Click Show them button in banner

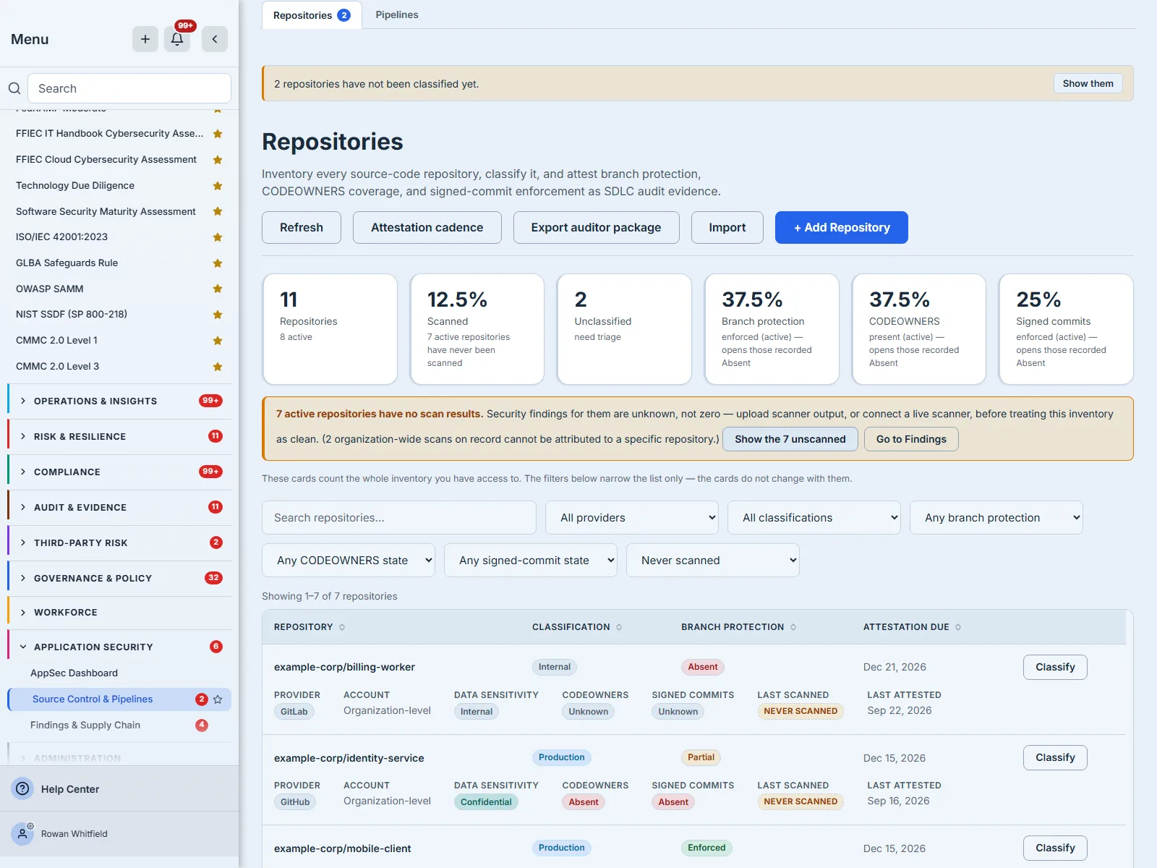[1088, 83]
